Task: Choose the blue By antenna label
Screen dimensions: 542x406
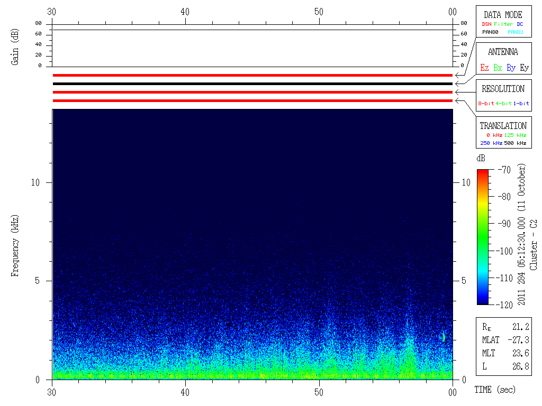Action: tap(511, 68)
